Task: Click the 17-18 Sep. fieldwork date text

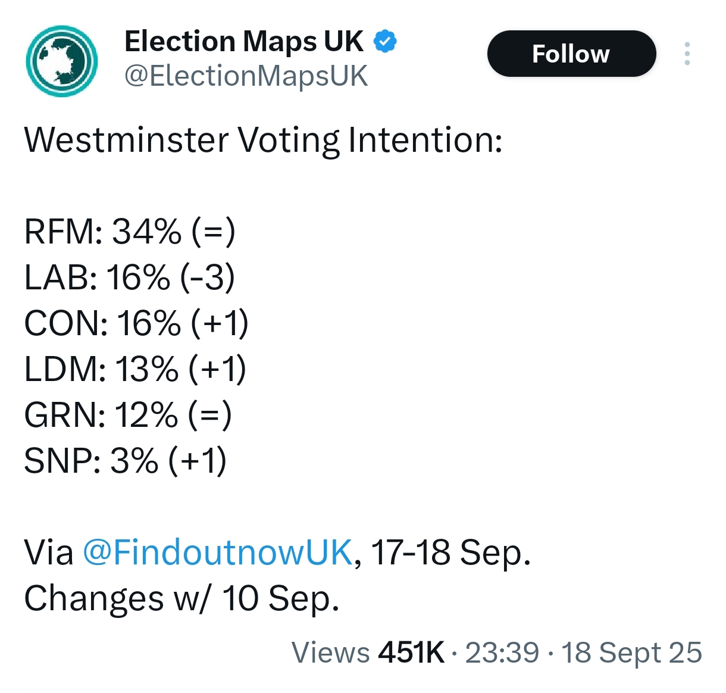Action: (x=450, y=552)
